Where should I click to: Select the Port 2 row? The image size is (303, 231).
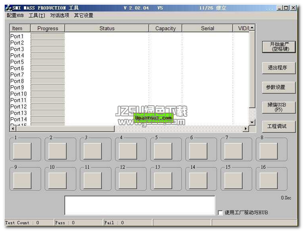(129, 43)
